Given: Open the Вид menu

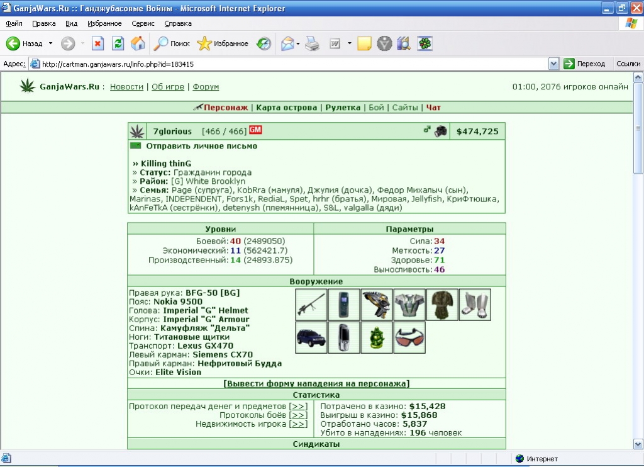Looking at the screenshot, I should tap(72, 23).
